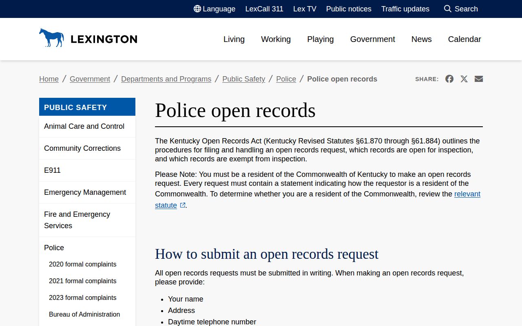Open Emergency Management in sidebar
Viewport: 522px width, 326px height.
pos(87,192)
